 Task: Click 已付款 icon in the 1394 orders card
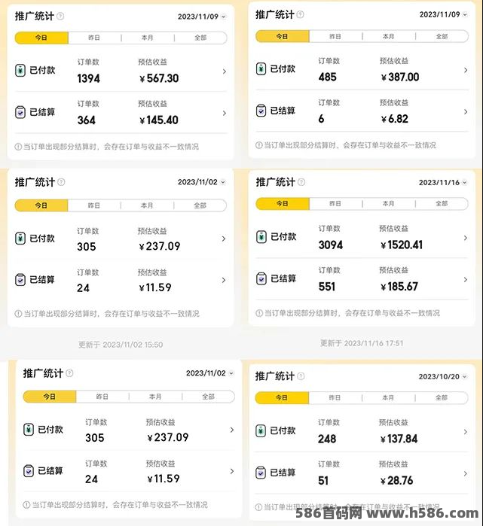[x=20, y=70]
